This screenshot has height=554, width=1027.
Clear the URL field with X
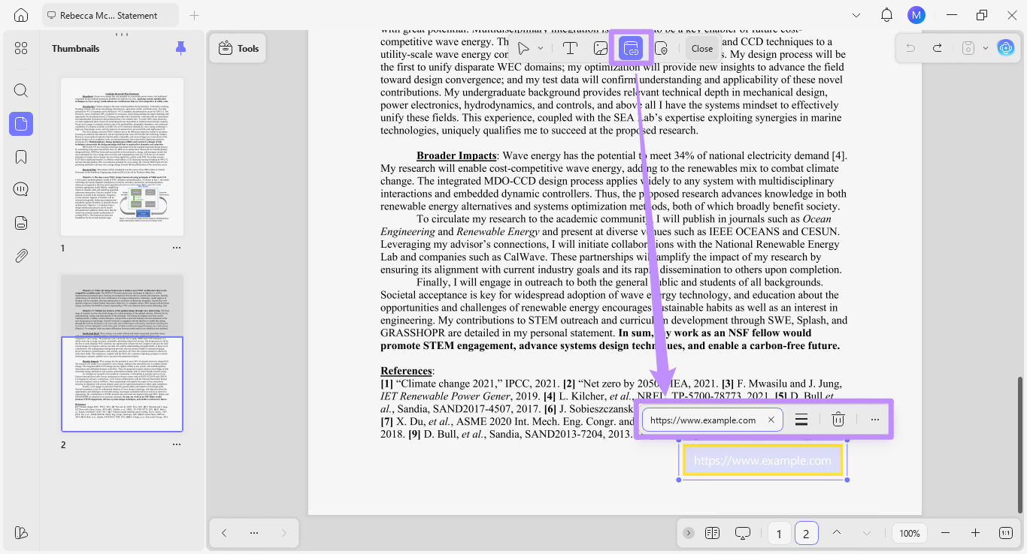[x=771, y=420]
